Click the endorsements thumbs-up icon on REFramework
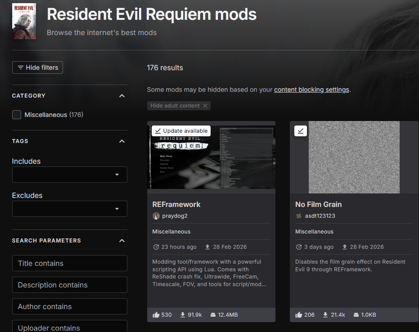The width and height of the screenshot is (419, 332). (x=156, y=315)
